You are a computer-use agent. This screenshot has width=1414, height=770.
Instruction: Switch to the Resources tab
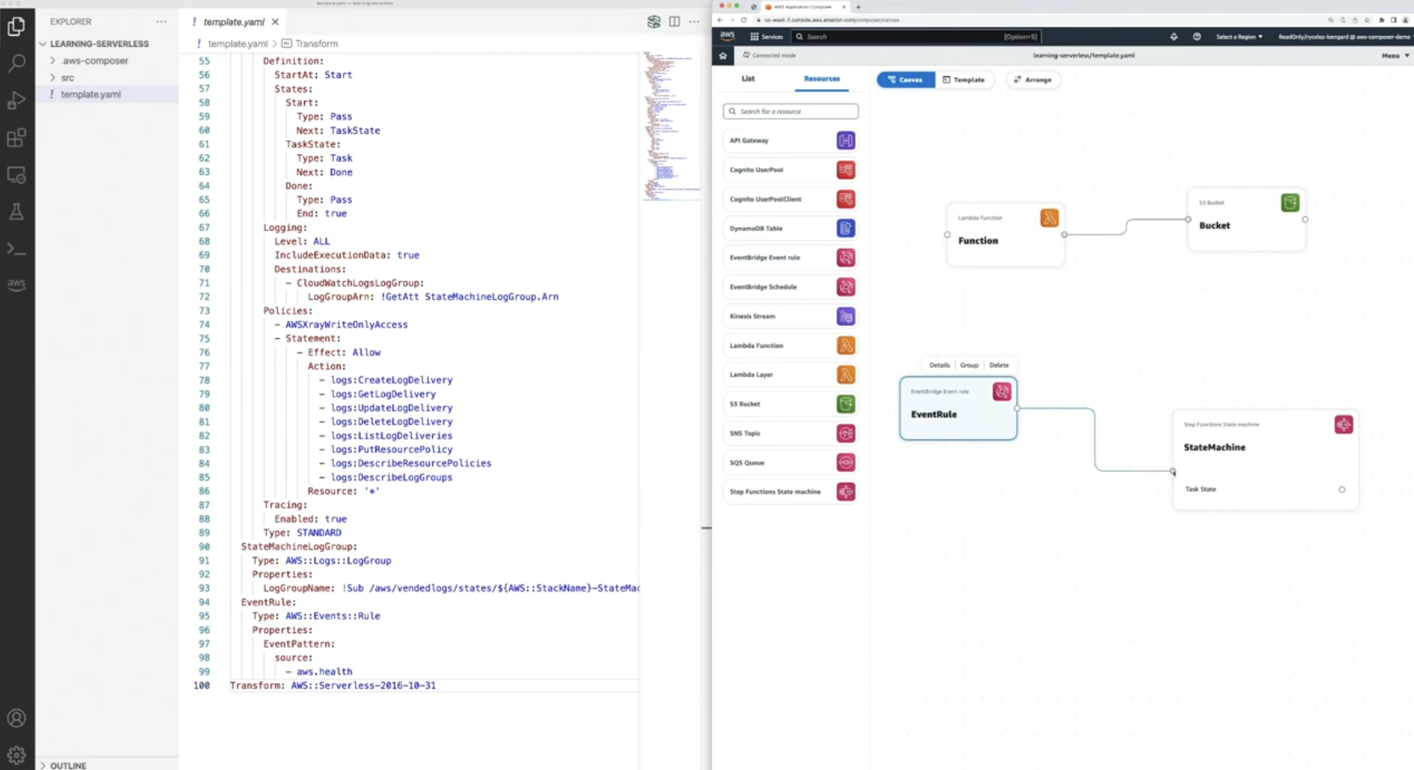pos(821,79)
